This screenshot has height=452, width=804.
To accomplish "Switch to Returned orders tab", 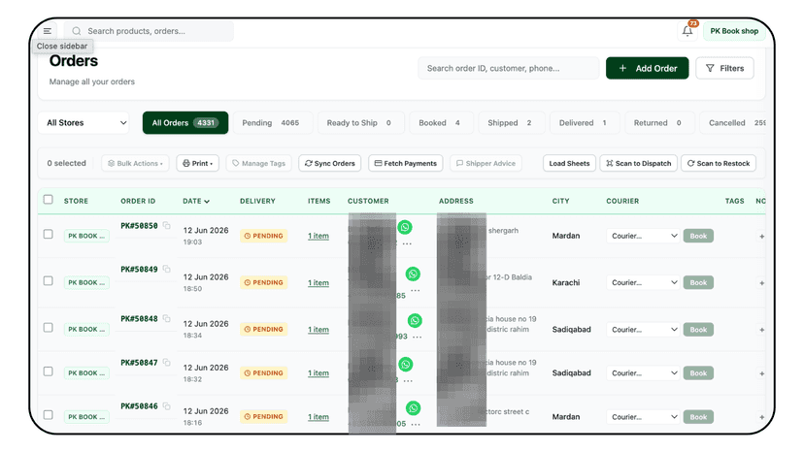I will [x=659, y=123].
